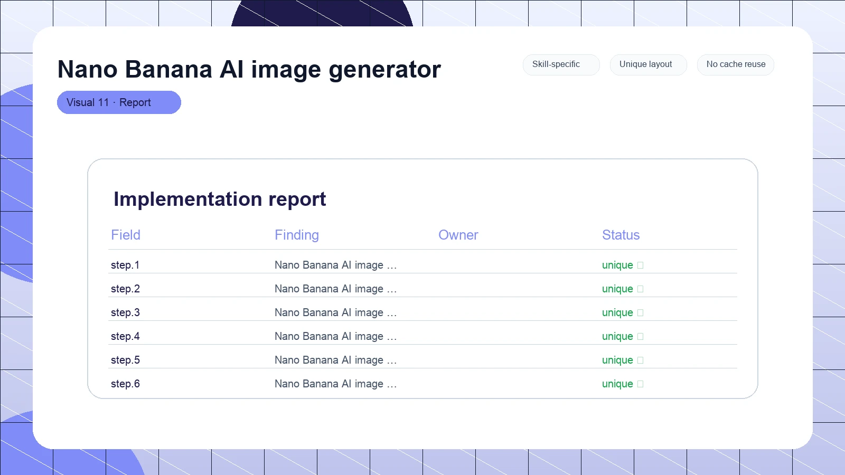Select the step.4 field cell
This screenshot has width=845, height=475.
pos(125,336)
